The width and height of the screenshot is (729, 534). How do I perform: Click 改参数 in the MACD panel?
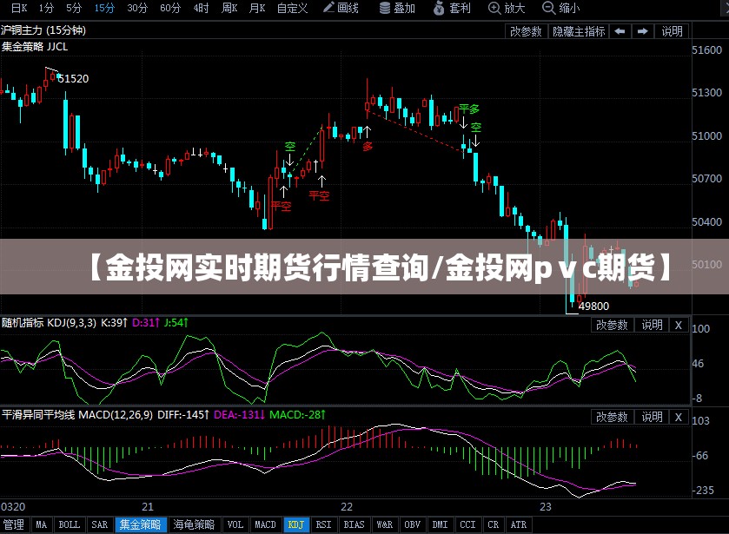pyautogui.click(x=612, y=417)
